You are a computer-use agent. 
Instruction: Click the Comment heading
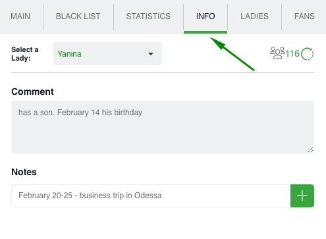point(32,92)
